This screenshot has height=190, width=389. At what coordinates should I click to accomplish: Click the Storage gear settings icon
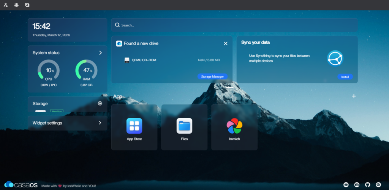[100, 103]
